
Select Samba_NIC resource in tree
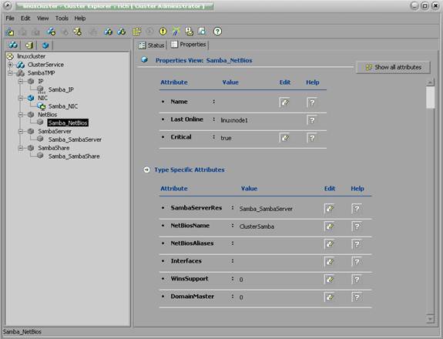pos(63,106)
